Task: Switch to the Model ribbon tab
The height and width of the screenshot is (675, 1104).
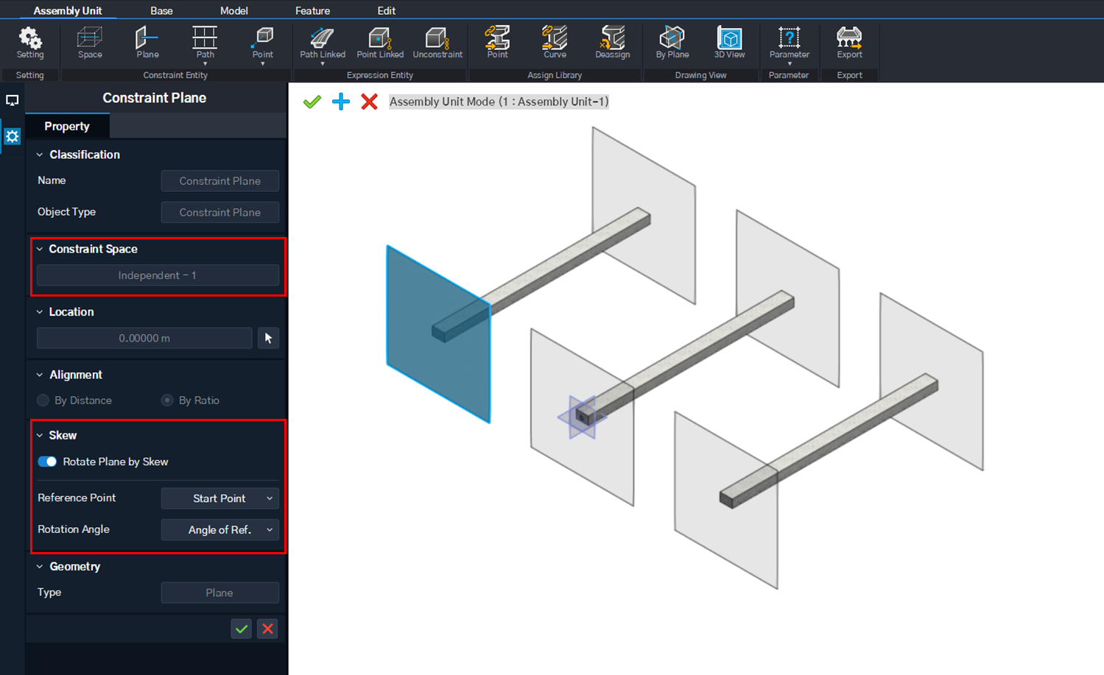Action: pos(233,11)
